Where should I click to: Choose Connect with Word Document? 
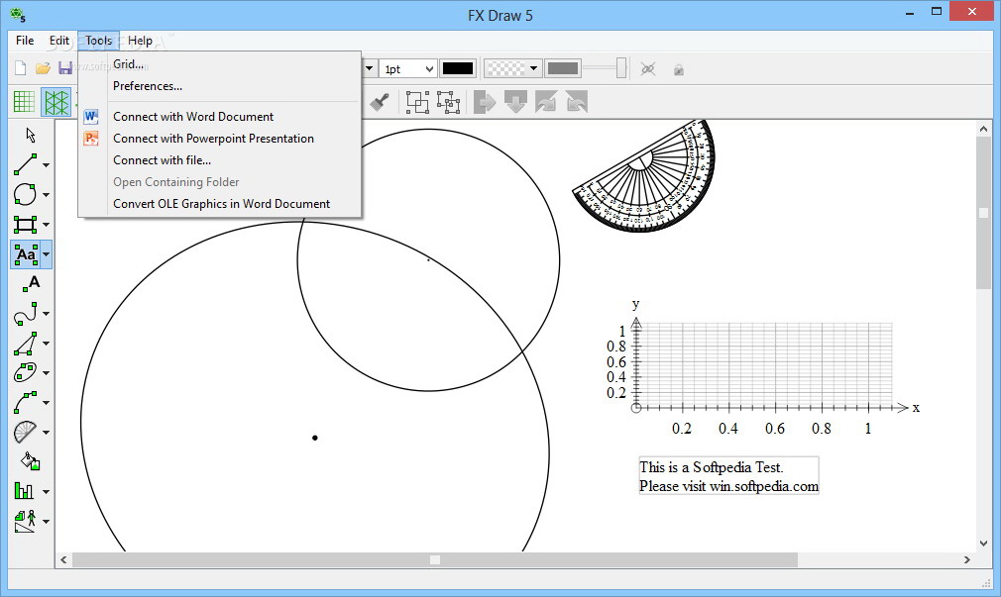point(220,117)
